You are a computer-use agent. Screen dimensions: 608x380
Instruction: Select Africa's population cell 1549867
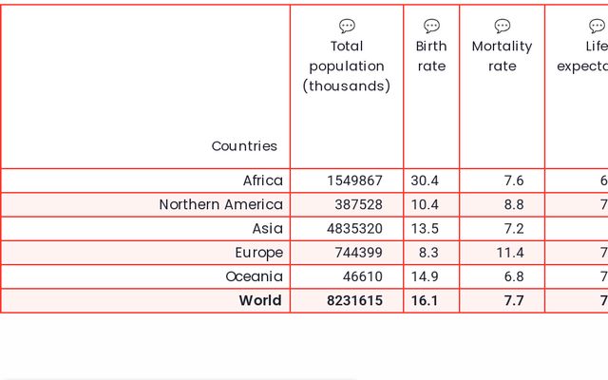pyautogui.click(x=354, y=180)
